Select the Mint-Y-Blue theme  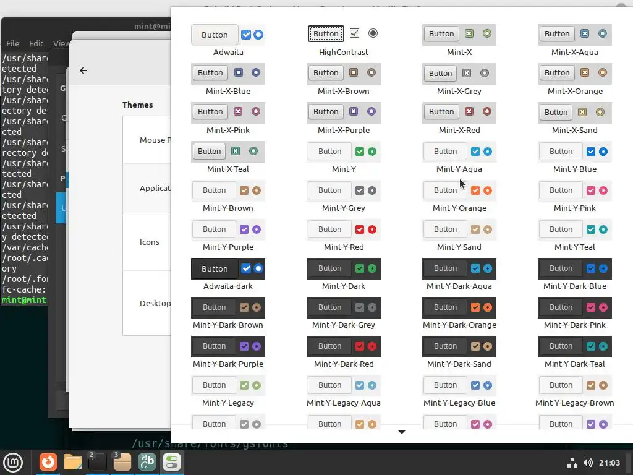[x=574, y=158]
